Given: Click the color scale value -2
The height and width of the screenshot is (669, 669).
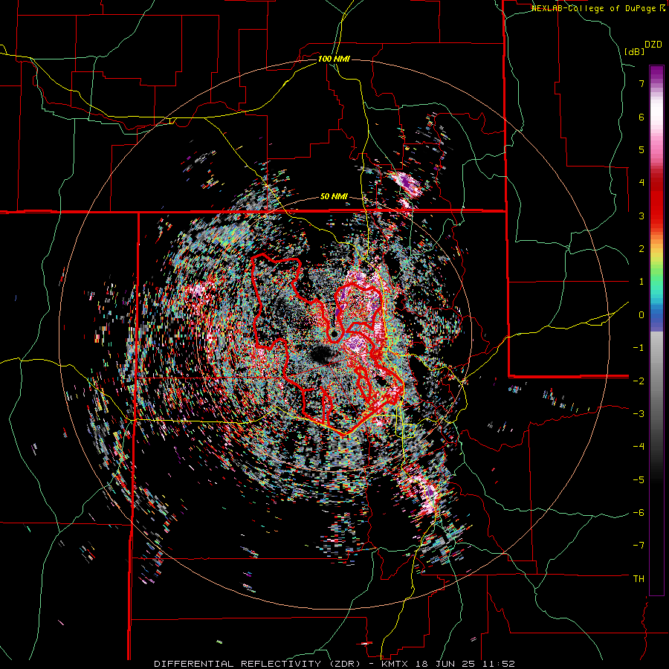Looking at the screenshot, I should tap(639, 381).
